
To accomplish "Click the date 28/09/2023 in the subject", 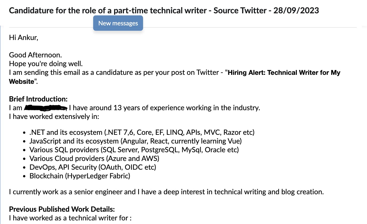I will (x=296, y=11).
